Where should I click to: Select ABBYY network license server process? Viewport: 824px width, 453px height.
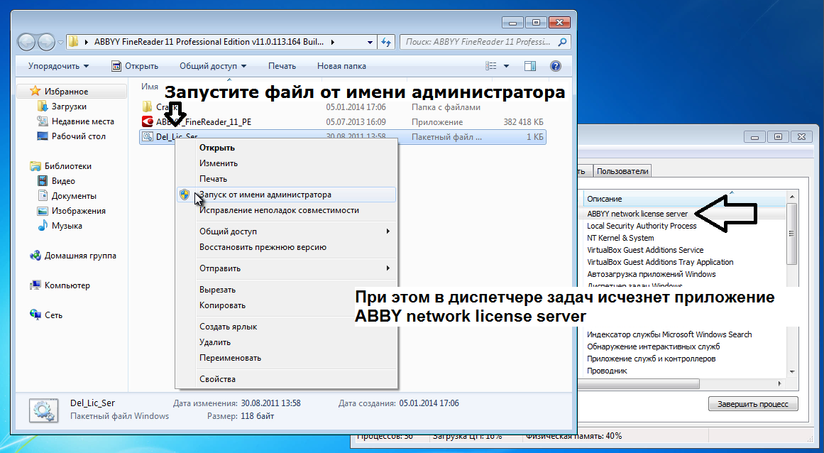[x=637, y=214]
